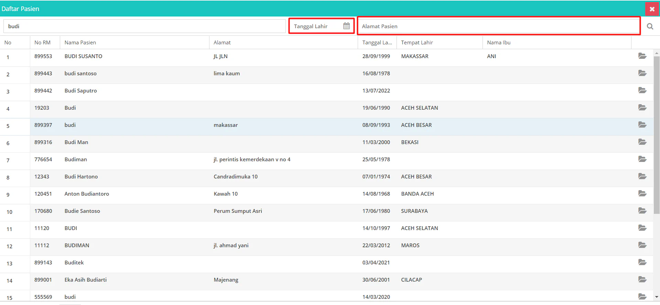Screen dimensions: 660x305
Task: Select patient name Buditek
Action: point(74,262)
